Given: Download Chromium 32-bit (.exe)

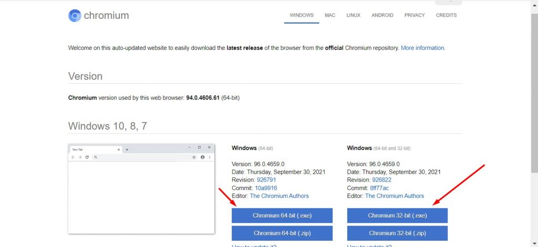Looking at the screenshot, I should tap(397, 216).
